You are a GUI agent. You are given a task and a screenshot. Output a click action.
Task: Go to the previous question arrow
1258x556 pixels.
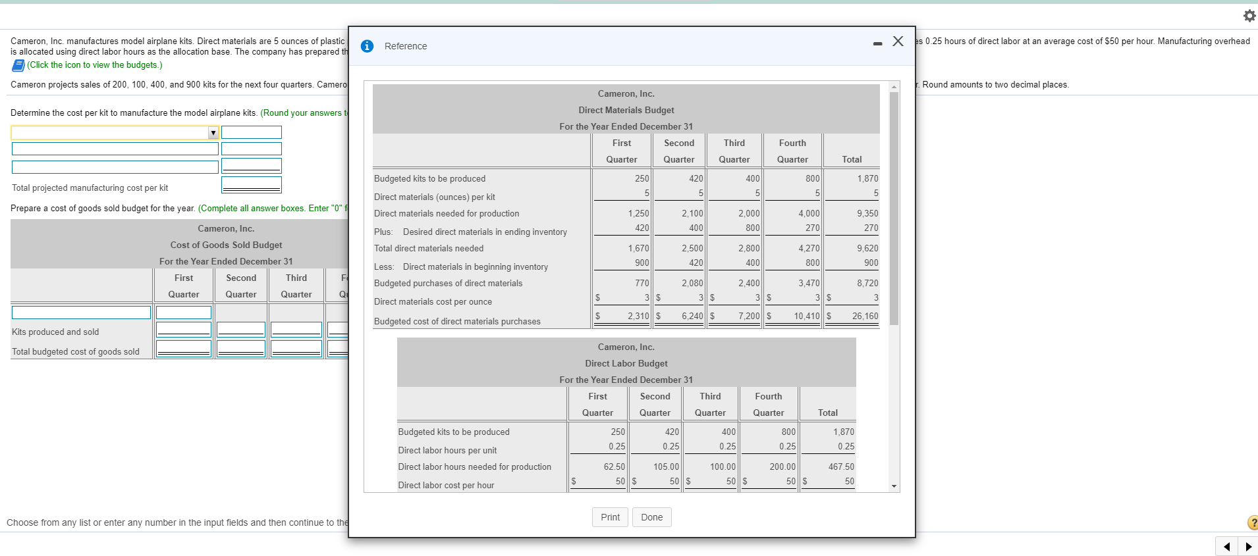coord(1226,546)
